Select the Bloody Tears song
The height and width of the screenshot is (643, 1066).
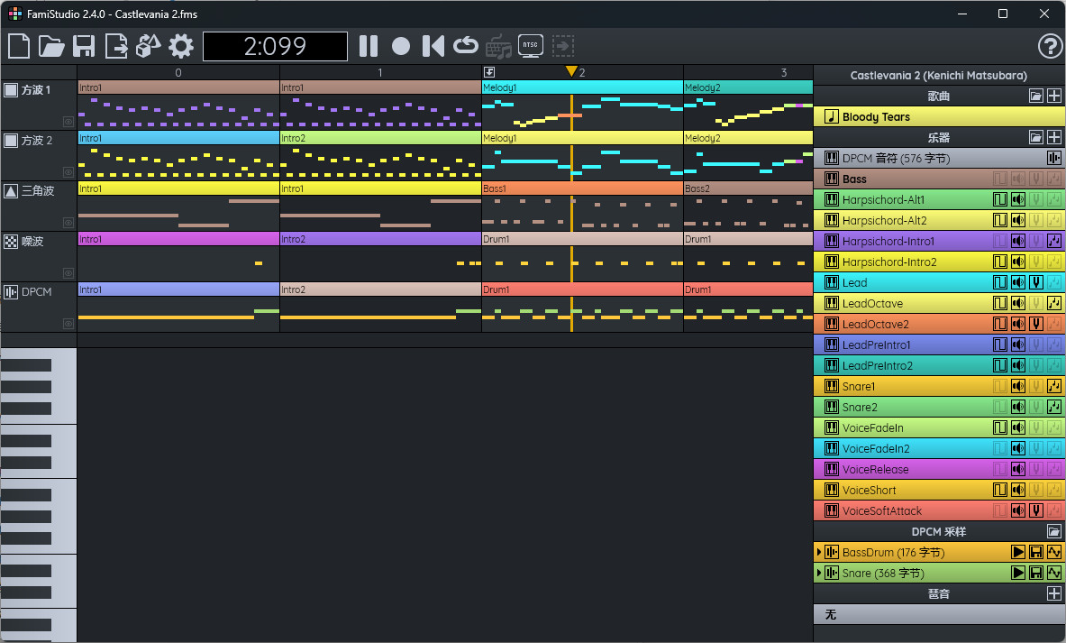pyautogui.click(x=939, y=116)
